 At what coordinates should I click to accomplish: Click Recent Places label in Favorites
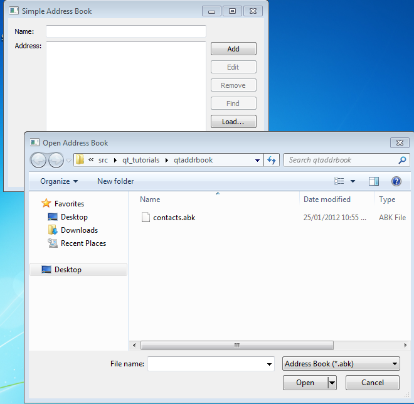pos(83,243)
